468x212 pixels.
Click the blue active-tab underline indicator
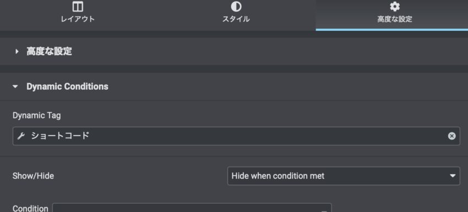click(392, 30)
